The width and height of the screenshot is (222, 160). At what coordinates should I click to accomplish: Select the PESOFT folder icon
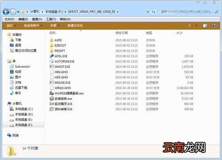(x=52, y=51)
